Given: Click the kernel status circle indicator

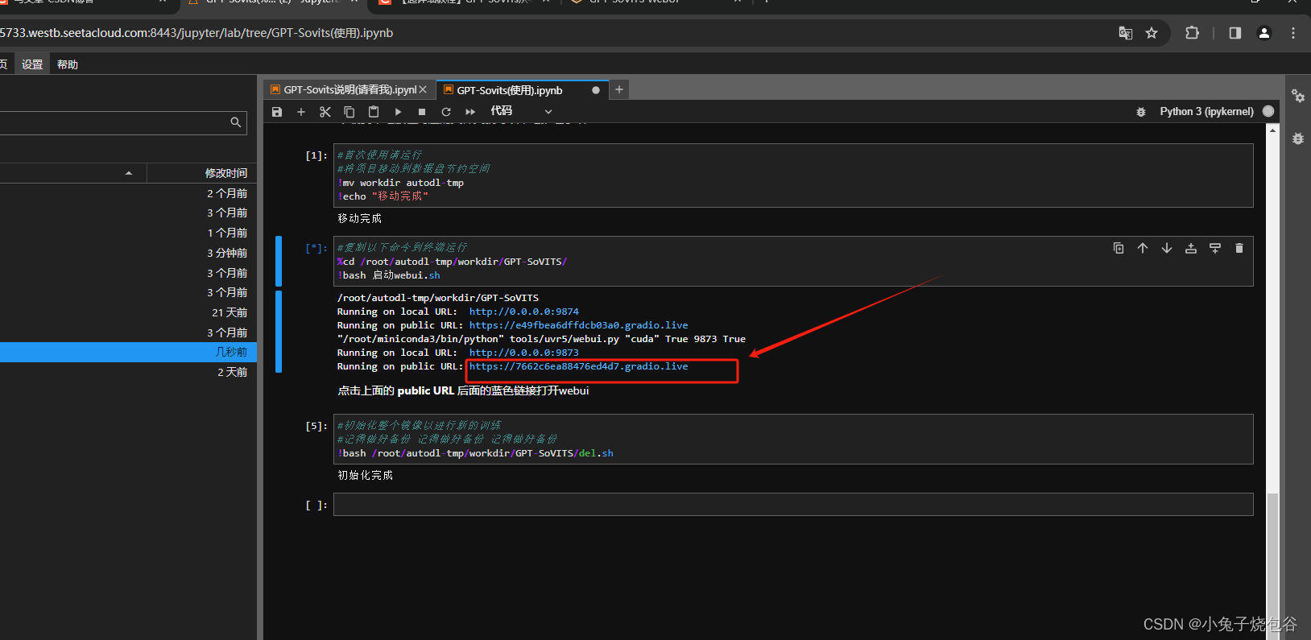Looking at the screenshot, I should (x=1268, y=111).
